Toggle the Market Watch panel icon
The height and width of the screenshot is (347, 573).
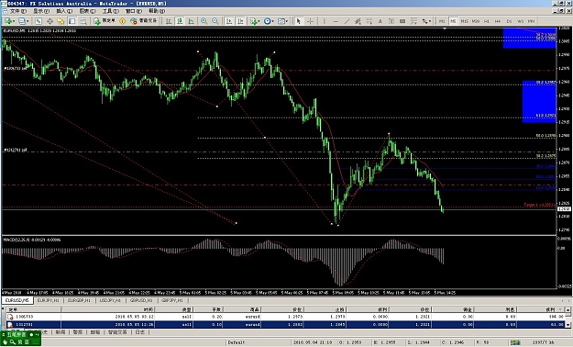[x=39, y=21]
